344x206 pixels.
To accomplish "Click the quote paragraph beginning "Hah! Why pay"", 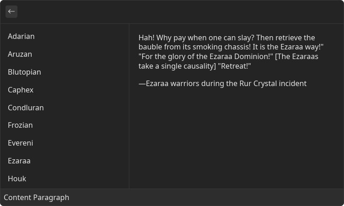I will 231,52.
